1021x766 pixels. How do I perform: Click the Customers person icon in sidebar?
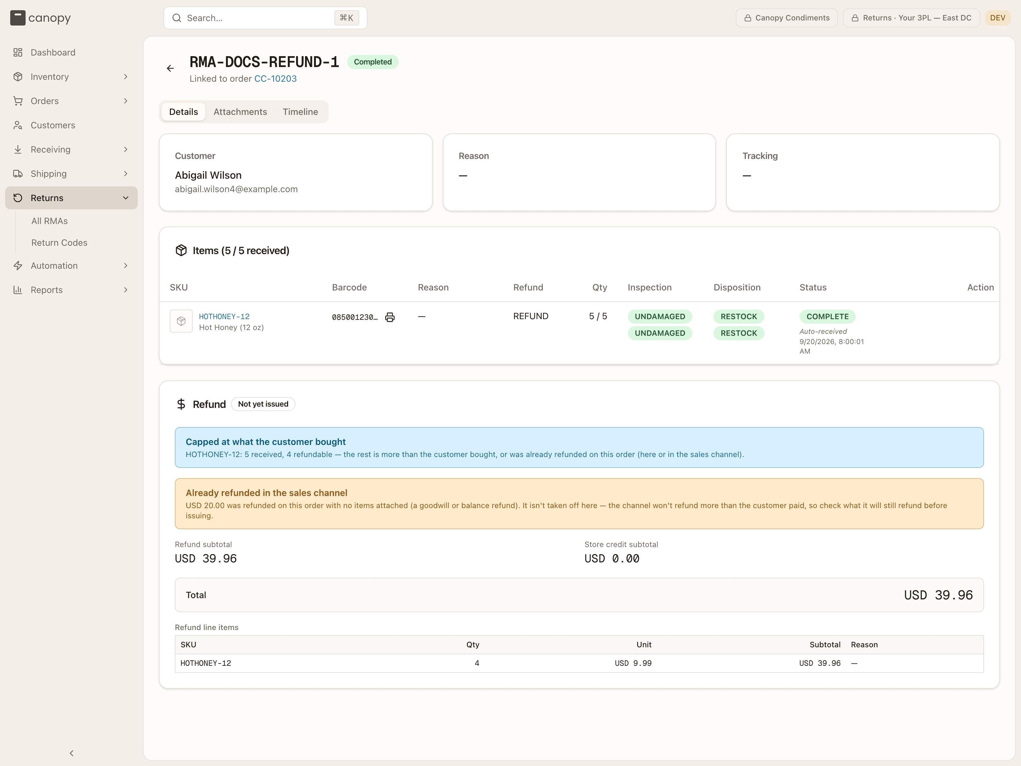(18, 125)
